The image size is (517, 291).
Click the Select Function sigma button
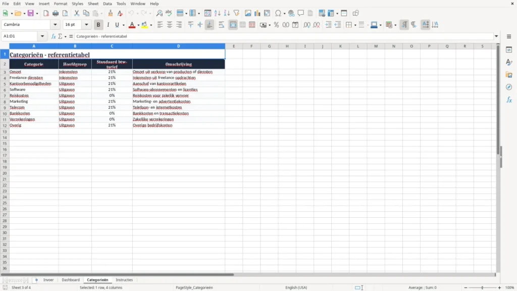(x=60, y=36)
